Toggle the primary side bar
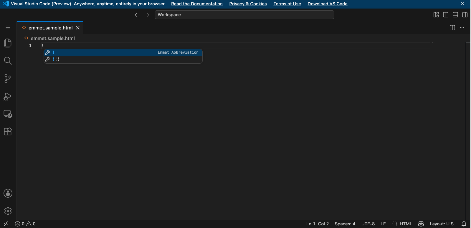 click(446, 15)
